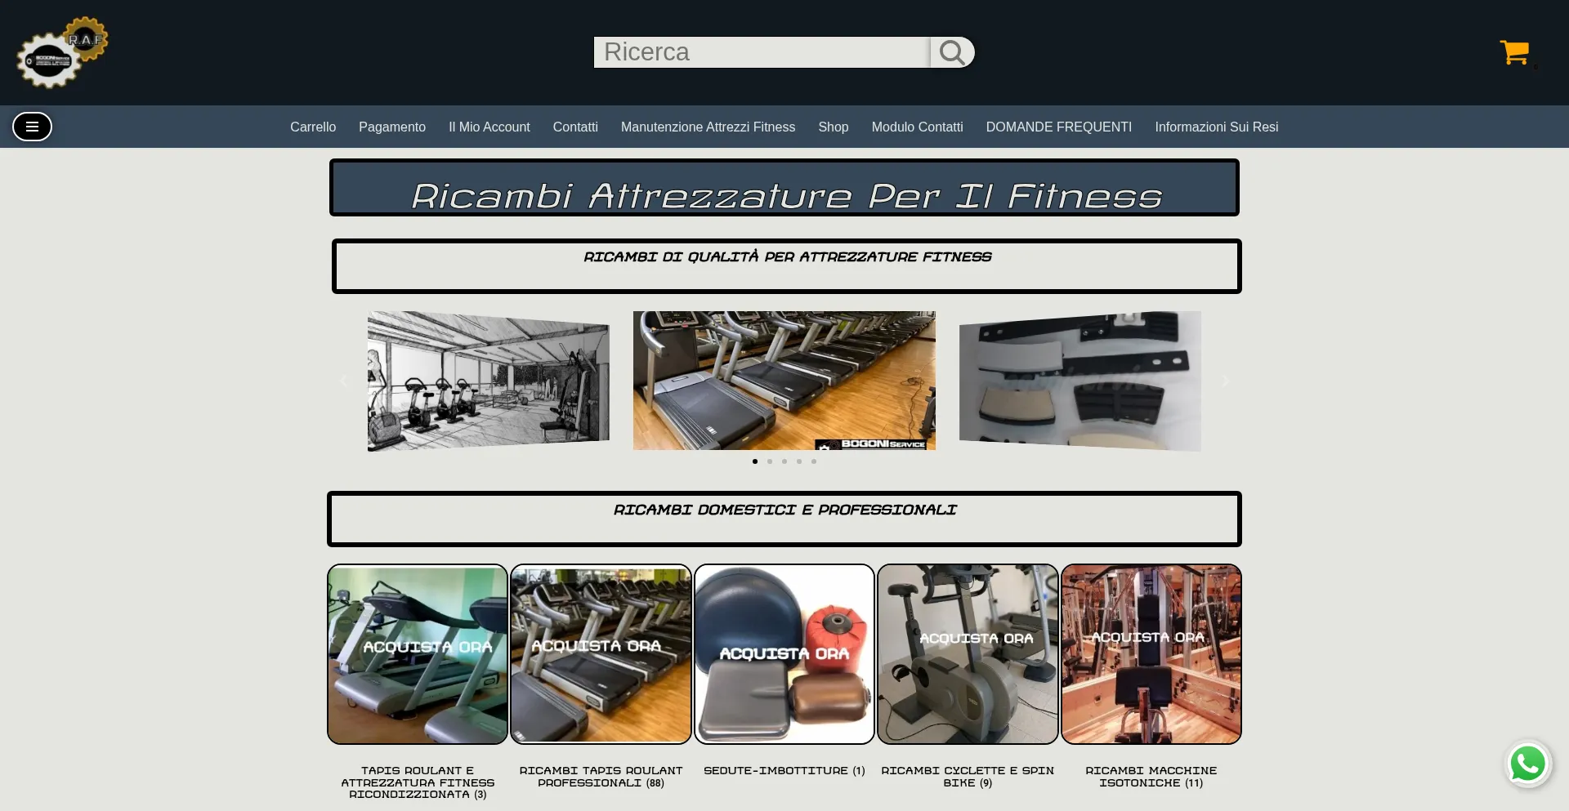Click the Sedute-Imbottiture category image
1569x811 pixels.
point(784,654)
